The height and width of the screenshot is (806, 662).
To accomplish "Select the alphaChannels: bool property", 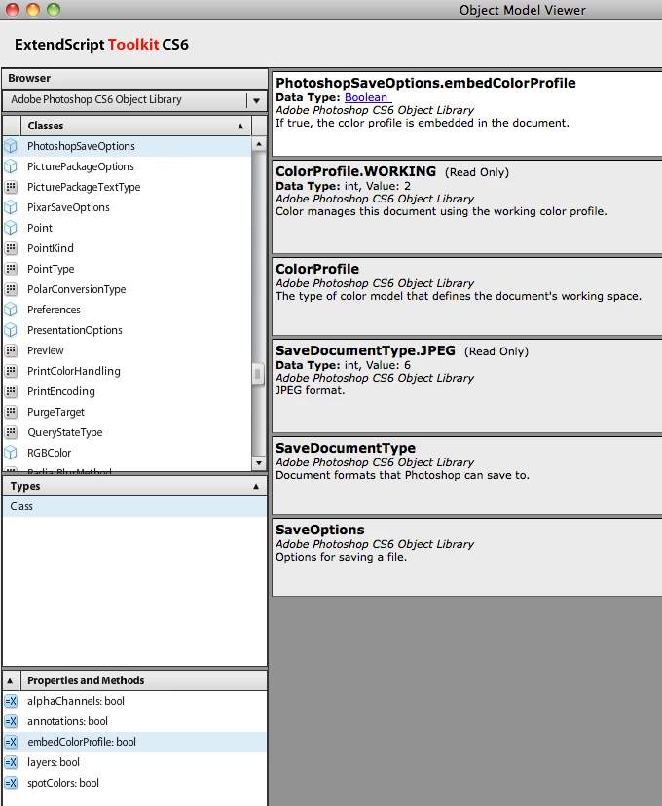I will pyautogui.click(x=134, y=701).
